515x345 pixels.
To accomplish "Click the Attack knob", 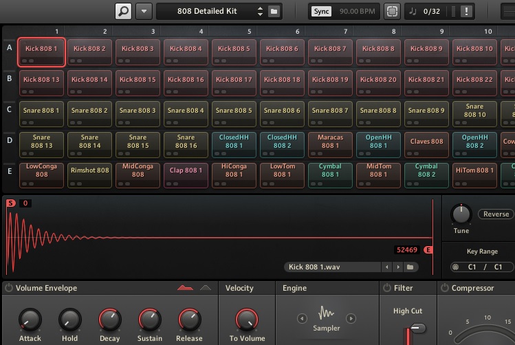I will 30,320.
